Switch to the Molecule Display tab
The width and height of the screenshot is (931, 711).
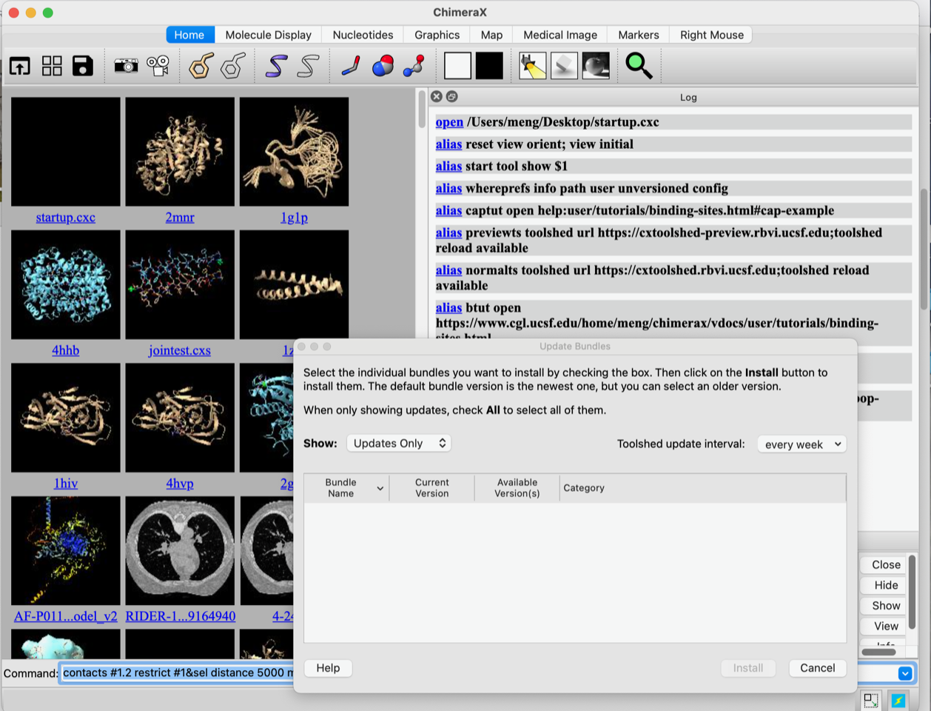coord(268,35)
